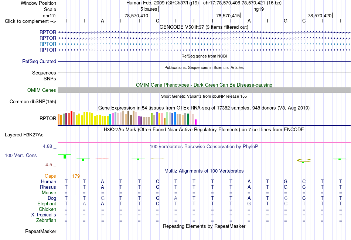
Task: Click the '5 bases' scale text
Action: pos(149,9)
